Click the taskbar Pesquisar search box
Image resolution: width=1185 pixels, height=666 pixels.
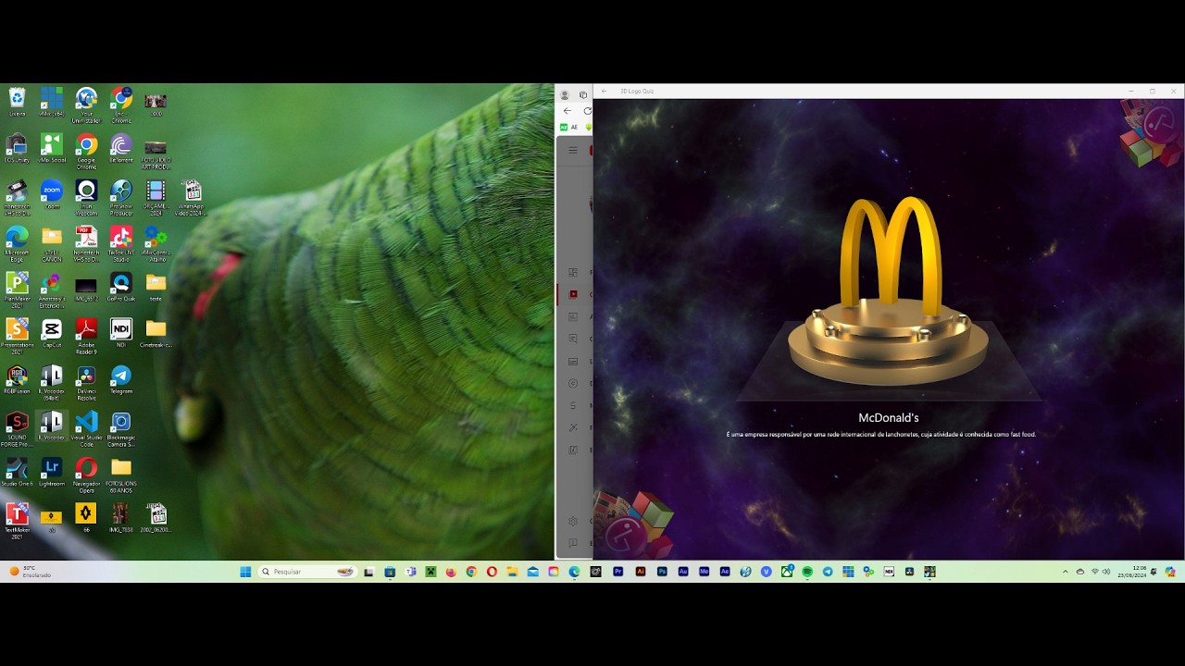pyautogui.click(x=307, y=572)
